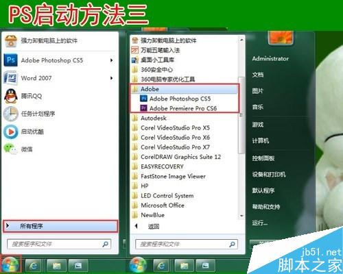
Task: Click the magnifier icon in left search box
Action: pos(105,244)
